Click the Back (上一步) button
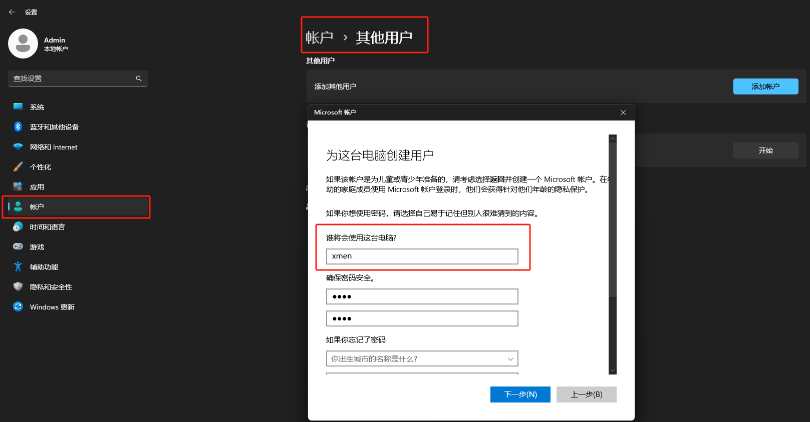 point(586,394)
